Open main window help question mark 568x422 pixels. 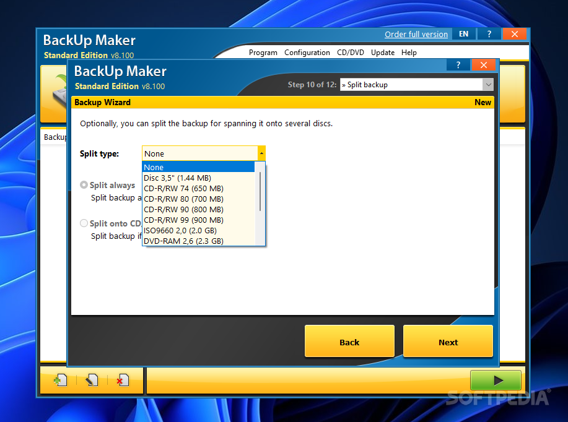[489, 34]
